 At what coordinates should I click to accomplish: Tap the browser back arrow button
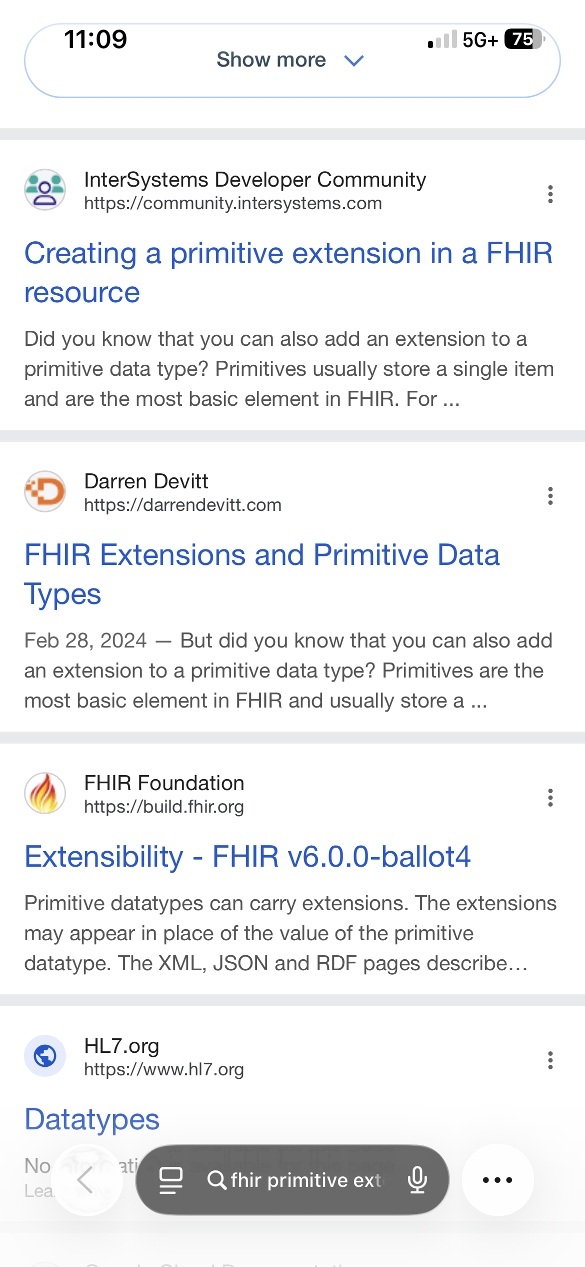[x=86, y=1180]
